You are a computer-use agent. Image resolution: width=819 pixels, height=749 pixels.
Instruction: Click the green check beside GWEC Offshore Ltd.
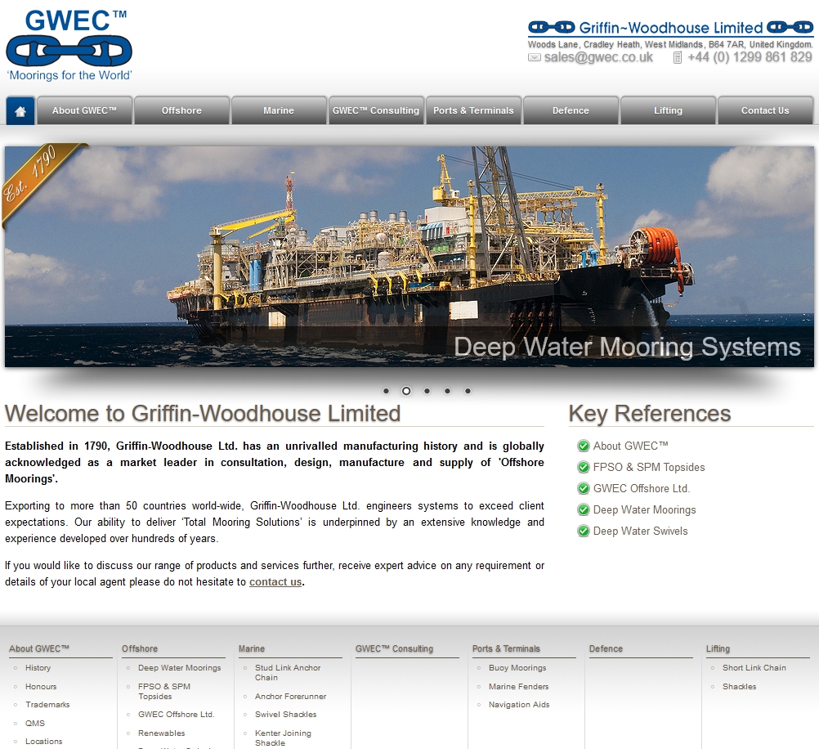click(584, 489)
